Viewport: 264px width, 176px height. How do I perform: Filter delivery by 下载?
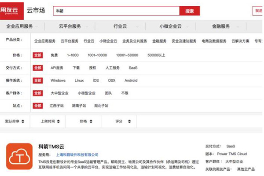(x=76, y=68)
